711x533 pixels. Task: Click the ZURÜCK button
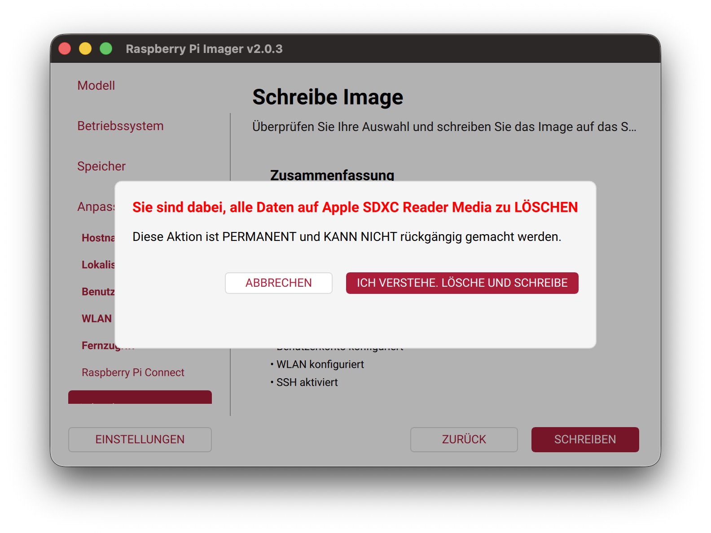pyautogui.click(x=464, y=439)
